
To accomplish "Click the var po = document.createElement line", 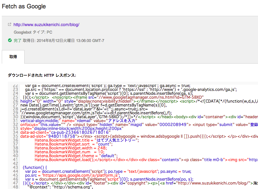I will point(108,172).
